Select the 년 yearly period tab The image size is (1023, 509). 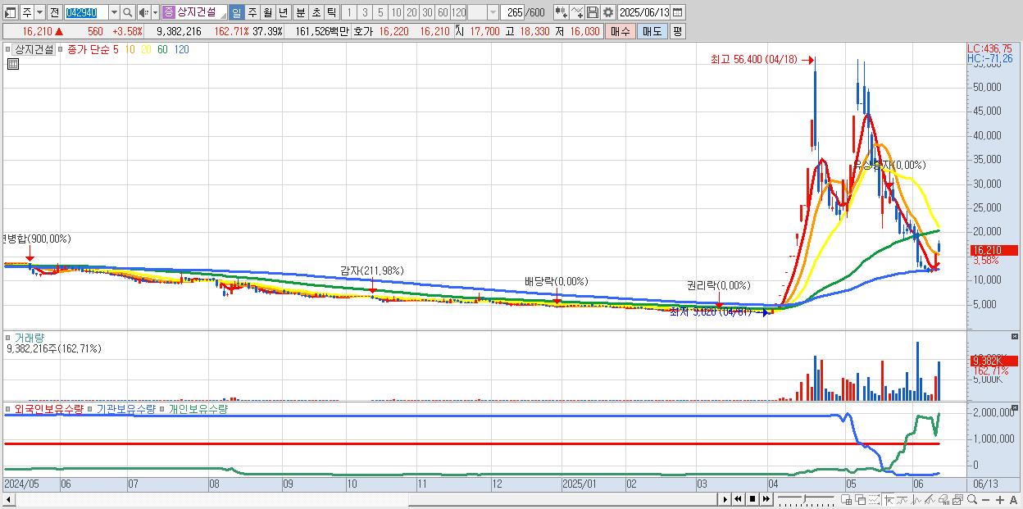pyautogui.click(x=283, y=12)
